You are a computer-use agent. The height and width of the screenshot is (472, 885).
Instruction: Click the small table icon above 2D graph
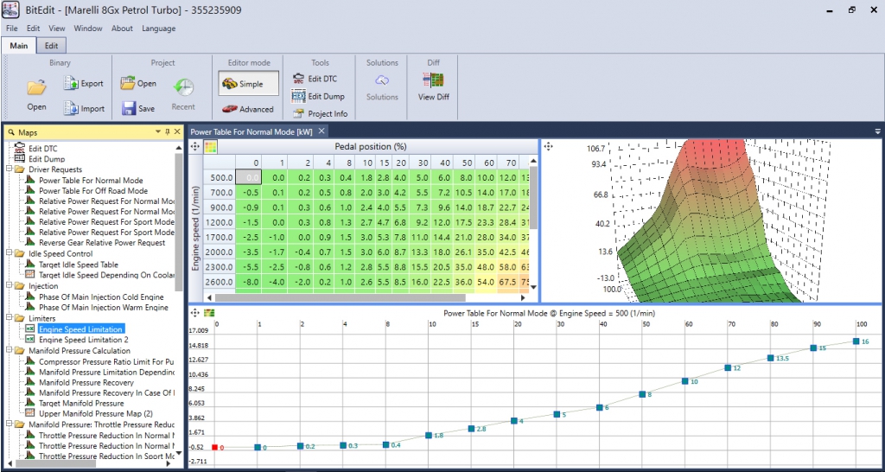pos(209,312)
